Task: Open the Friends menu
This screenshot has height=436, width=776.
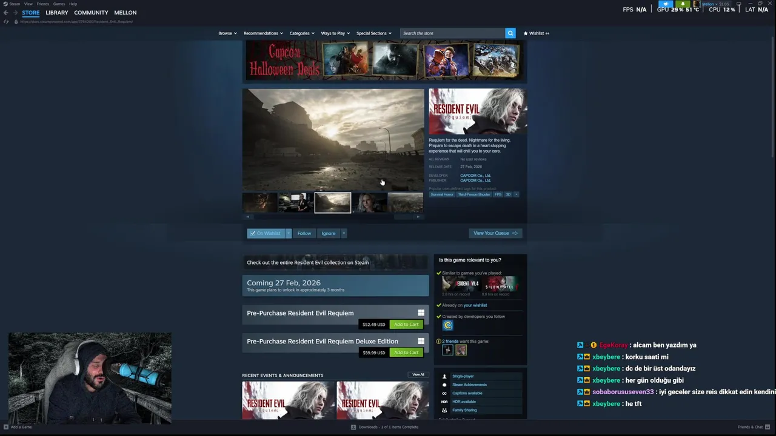Action: click(x=43, y=4)
